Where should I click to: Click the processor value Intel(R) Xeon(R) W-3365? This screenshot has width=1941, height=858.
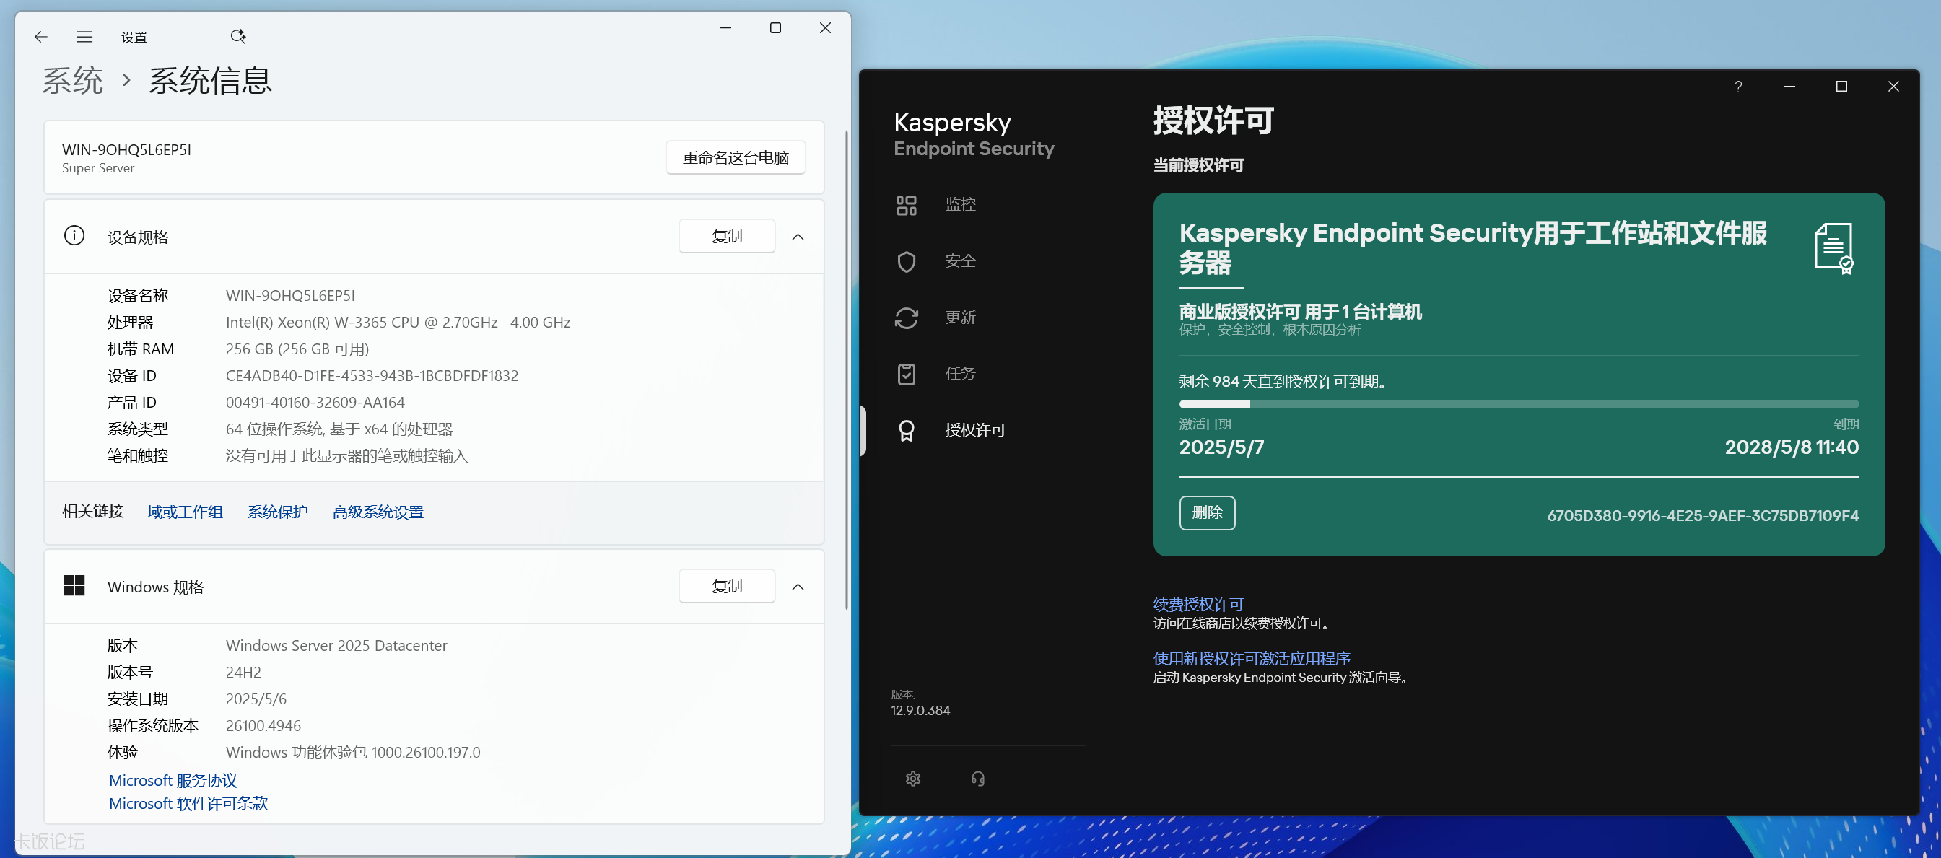(x=398, y=323)
